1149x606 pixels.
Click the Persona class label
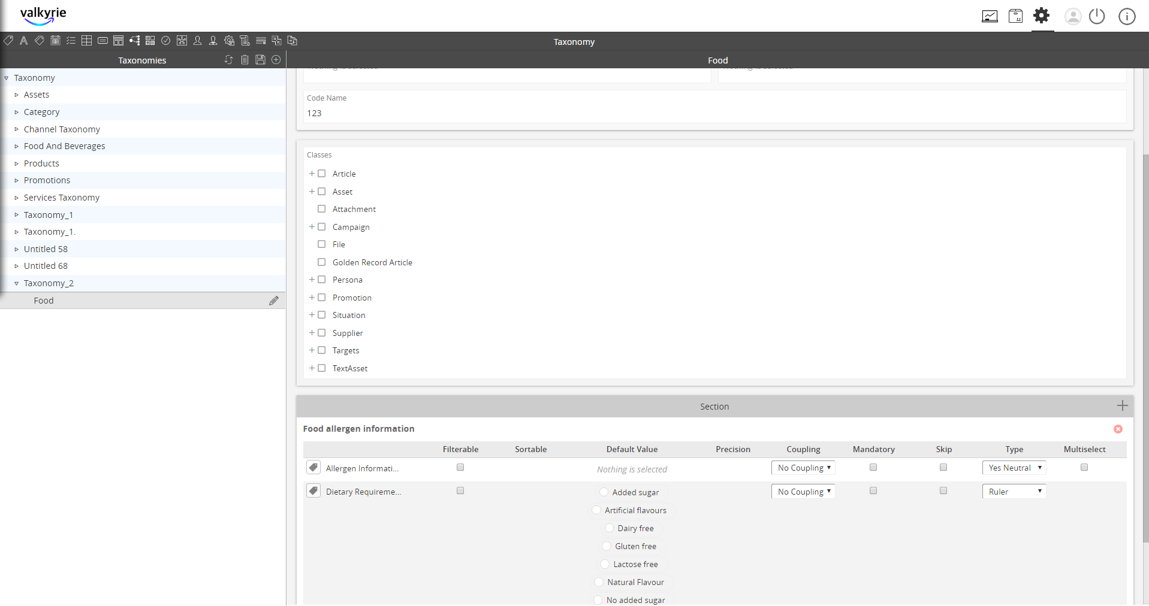click(x=348, y=280)
